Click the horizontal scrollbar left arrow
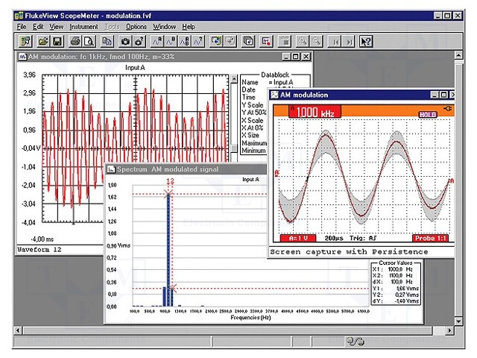The image size is (477, 358). 18,329
